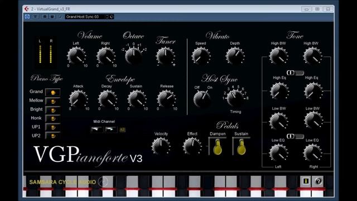Minimize the VirtualGrand plugin window

pos(306,9)
